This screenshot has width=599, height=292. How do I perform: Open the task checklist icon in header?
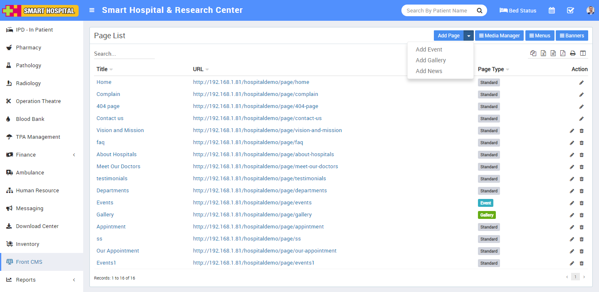coord(571,10)
